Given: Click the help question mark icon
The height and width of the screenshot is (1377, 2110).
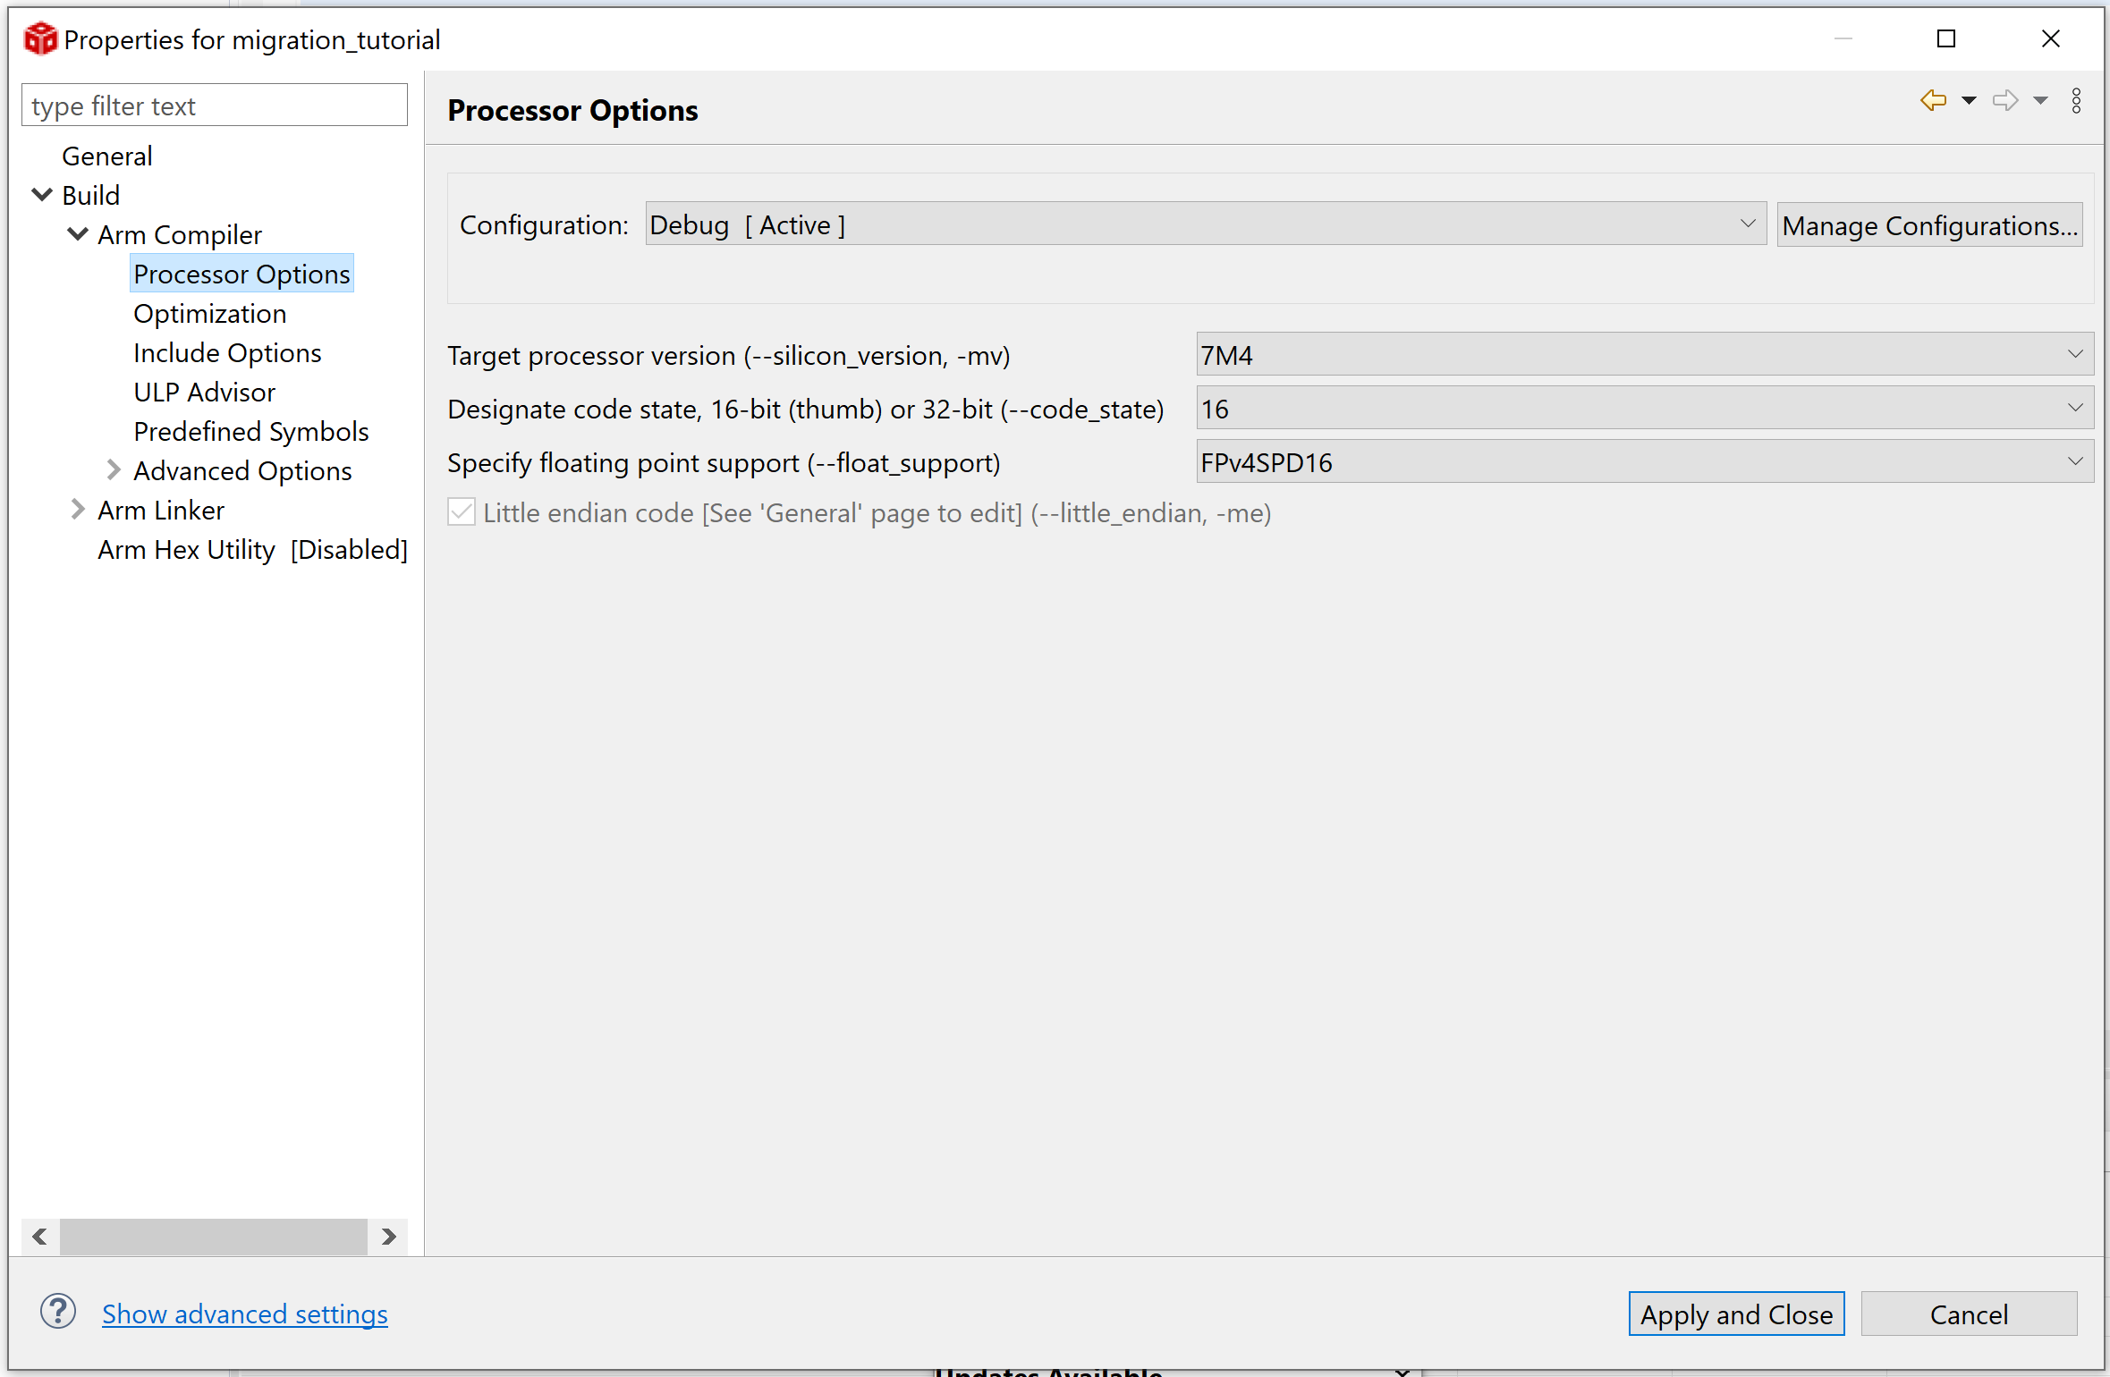Looking at the screenshot, I should (58, 1312).
